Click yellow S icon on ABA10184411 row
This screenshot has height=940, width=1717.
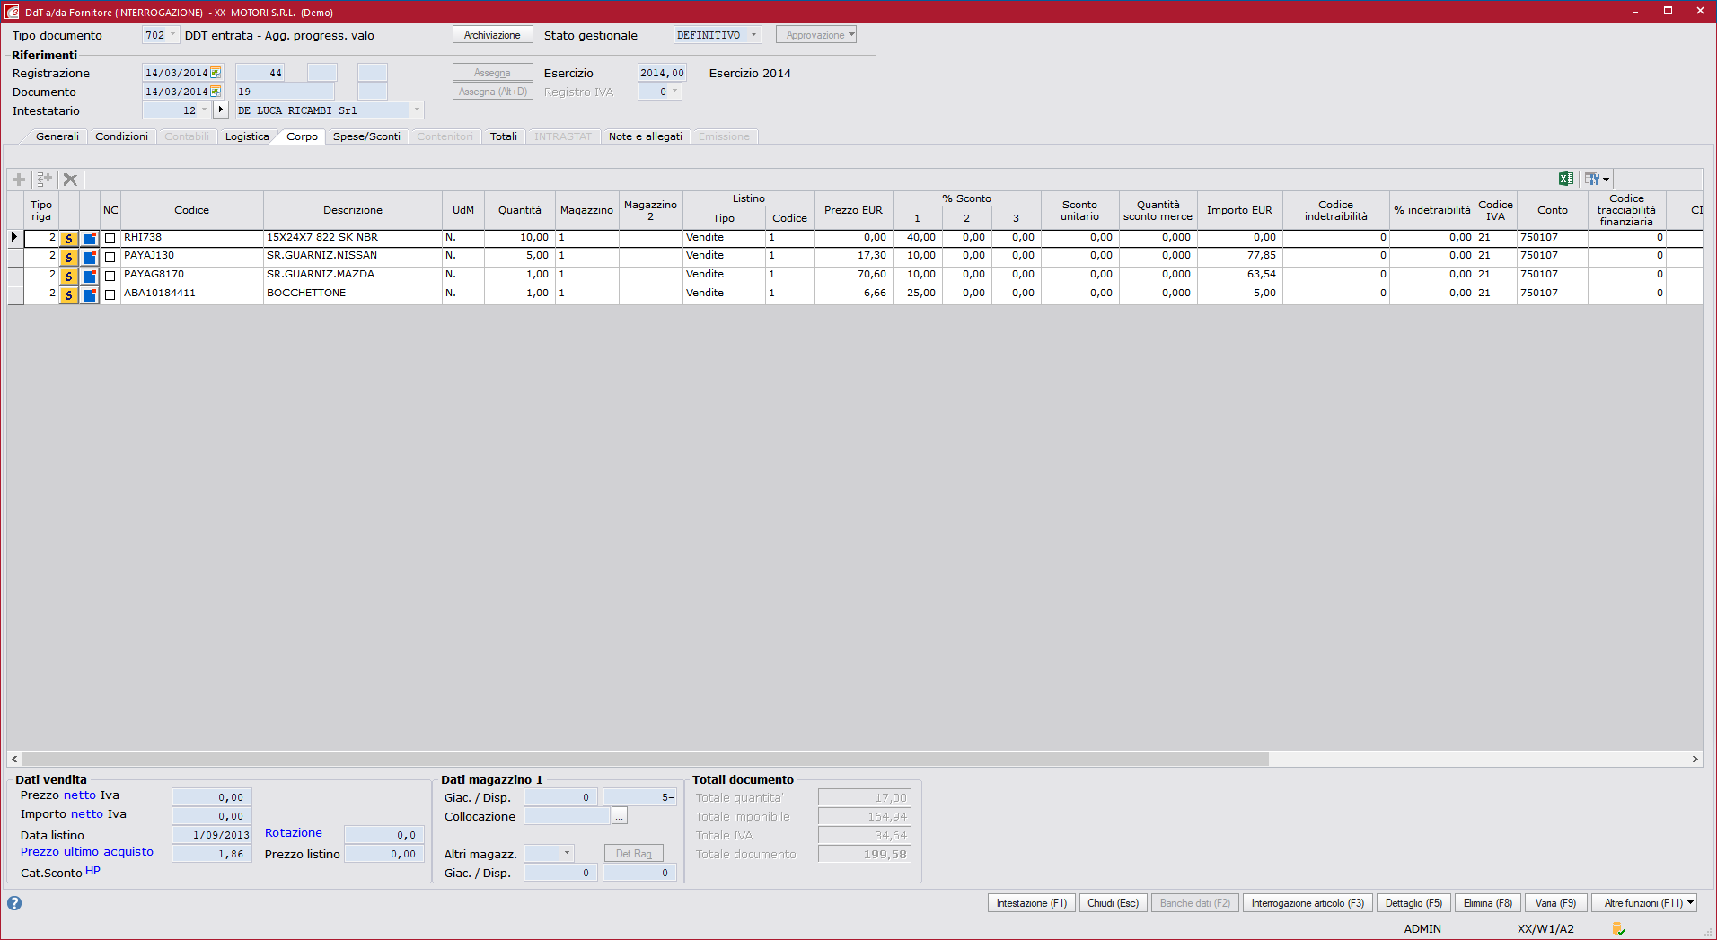pos(68,294)
